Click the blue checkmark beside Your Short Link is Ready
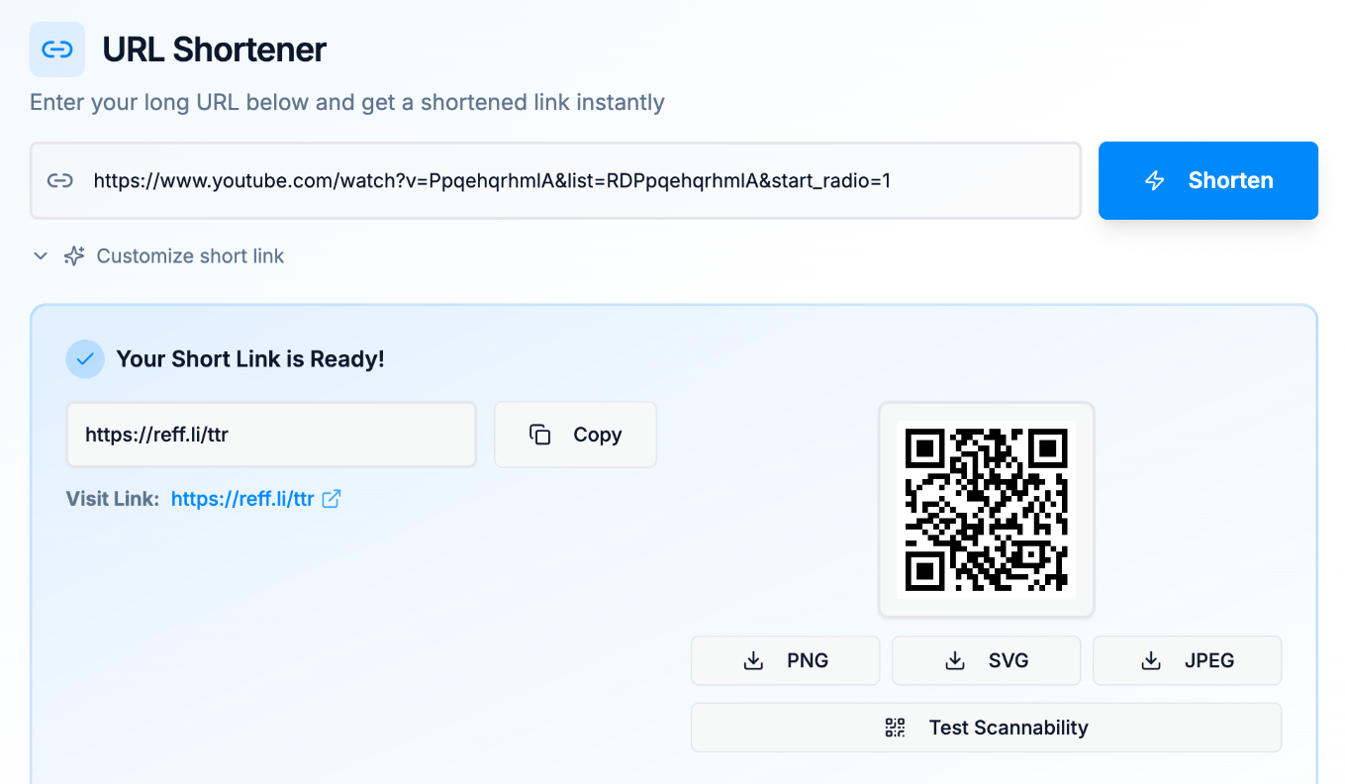The image size is (1345, 784). point(85,358)
